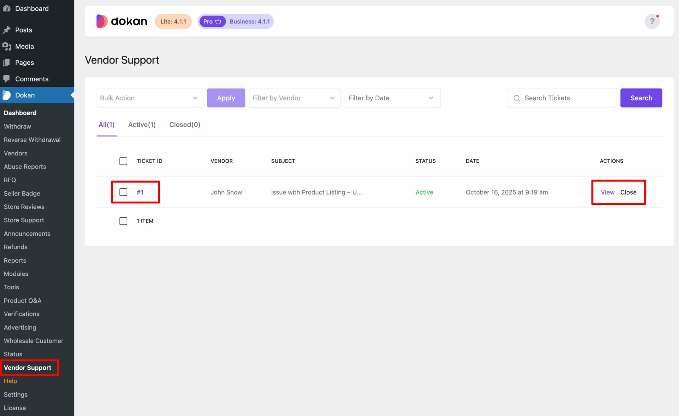
Task: Click the Dokan logo in header
Action: click(122, 21)
